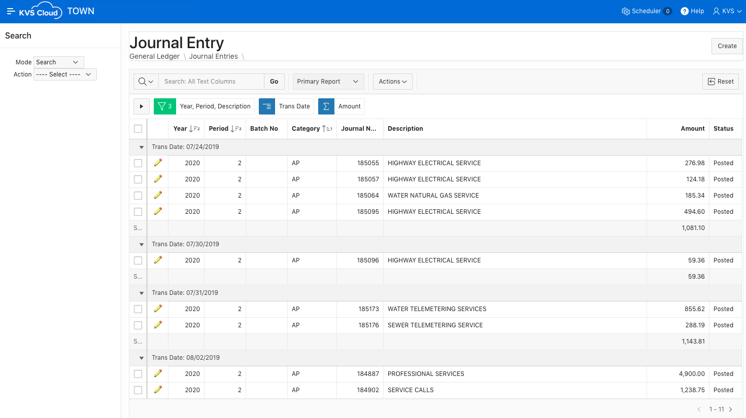The width and height of the screenshot is (746, 418).
Task: Click the Amount aggregate sigma icon
Action: (x=326, y=106)
